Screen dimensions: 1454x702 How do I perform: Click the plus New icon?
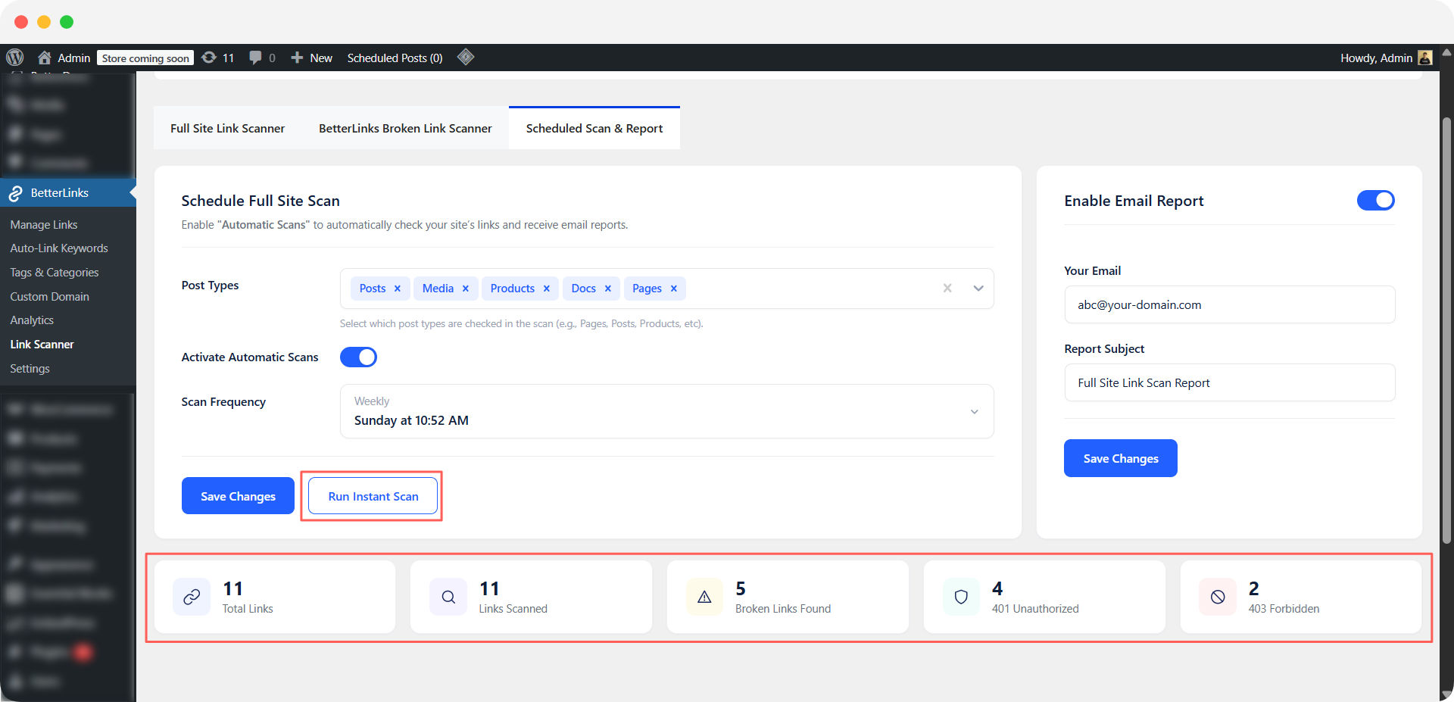point(297,58)
